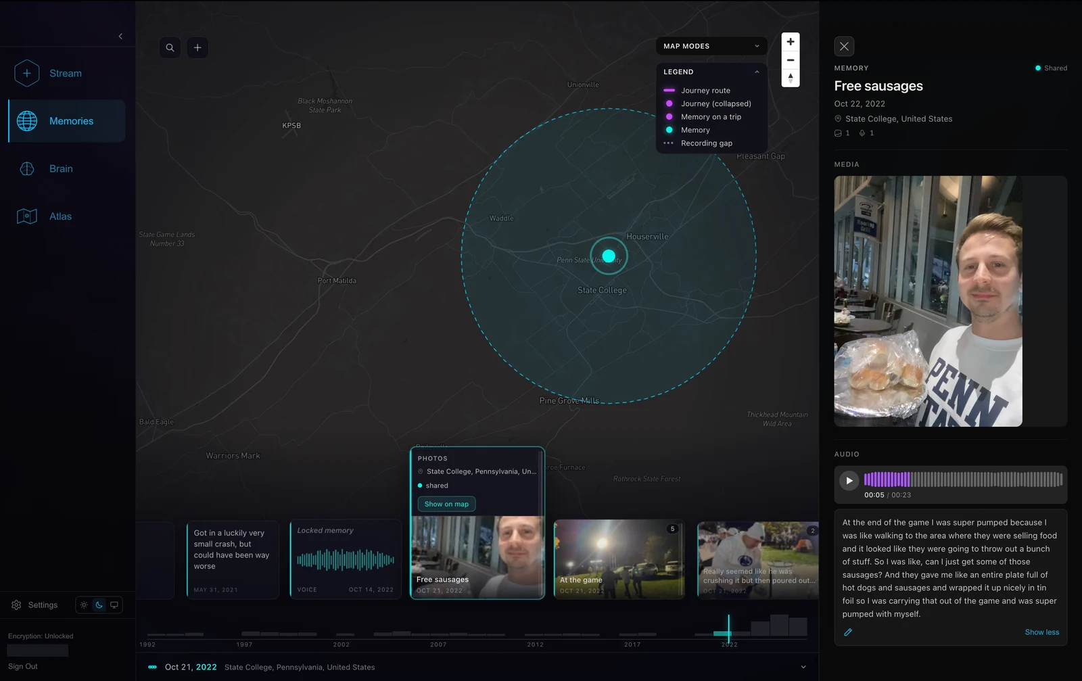
Task: Click the audio count microphone icon
Action: pyautogui.click(x=862, y=133)
